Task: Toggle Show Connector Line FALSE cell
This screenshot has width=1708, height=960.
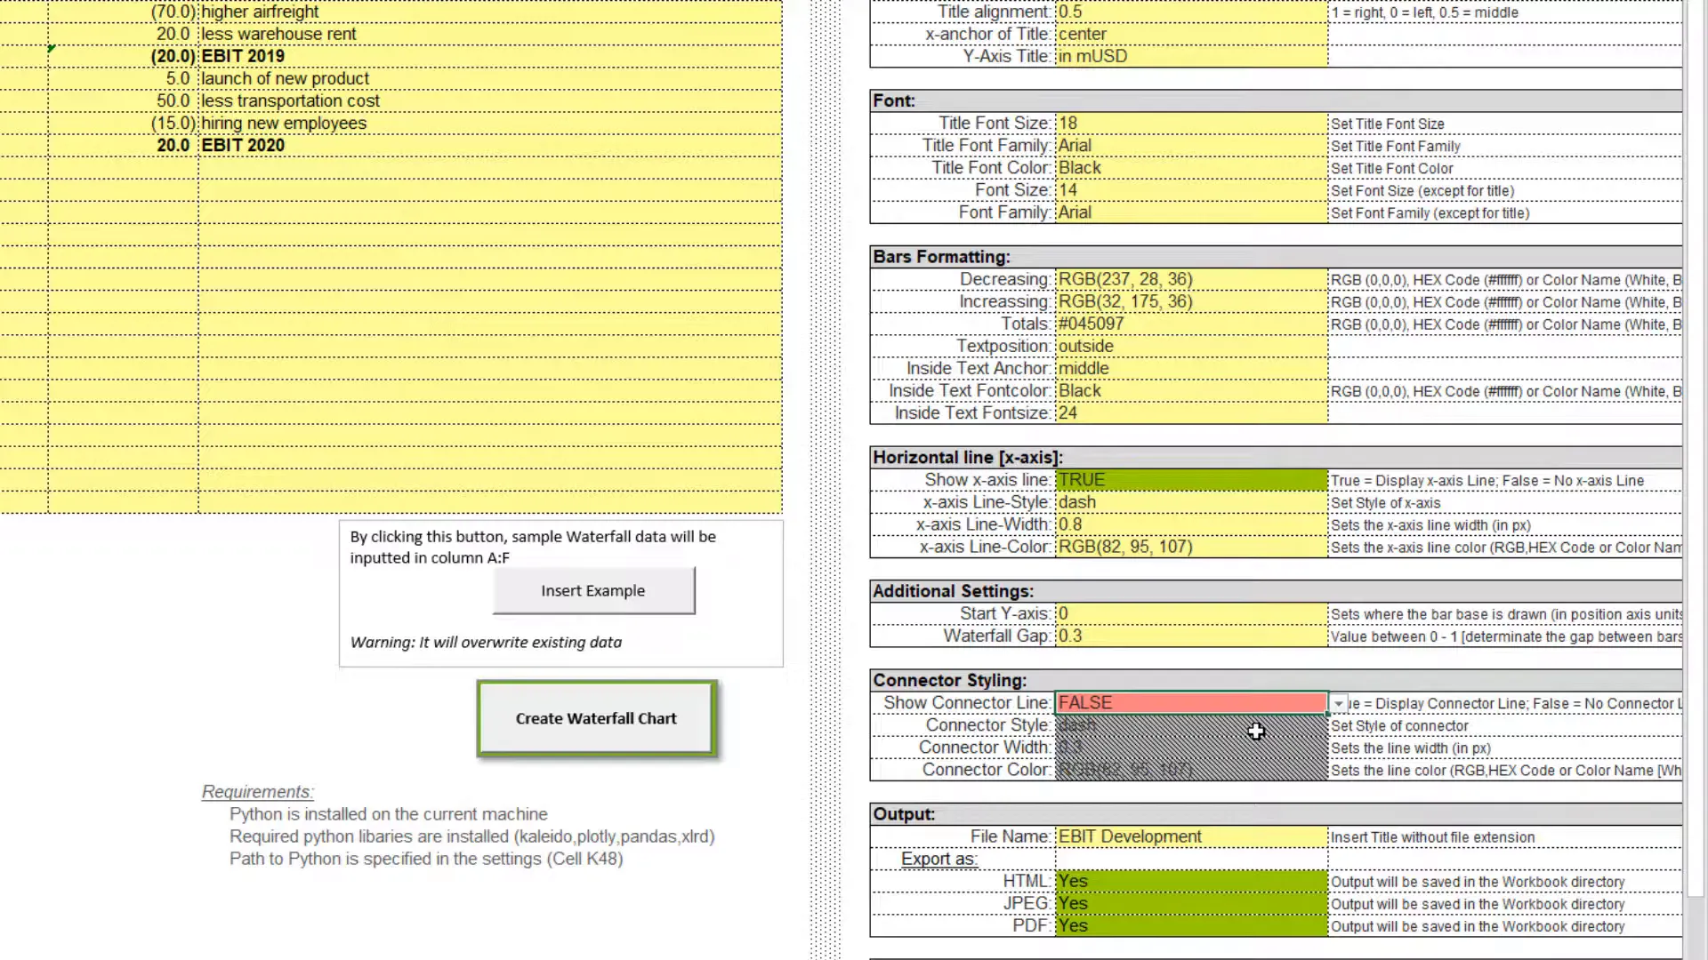Action: pyautogui.click(x=1189, y=702)
